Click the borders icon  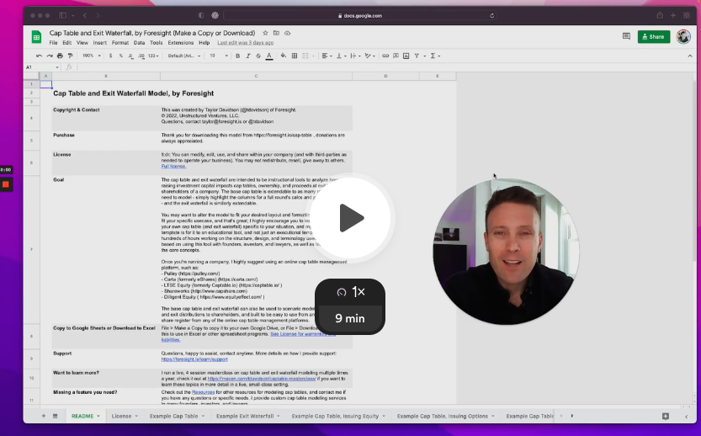[x=295, y=56]
